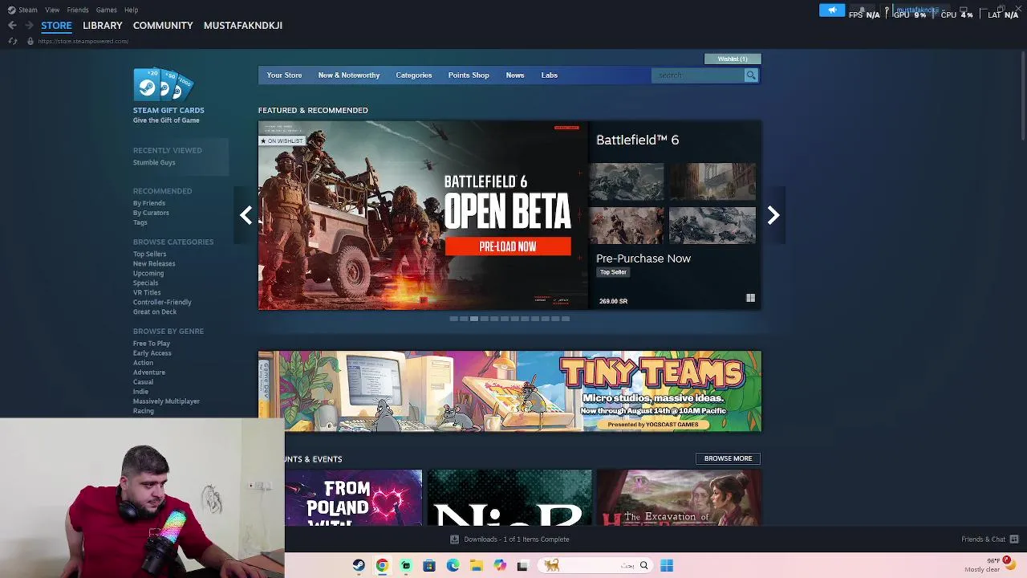Screen dimensions: 1027x578
Task: Click the back navigation arrow
Action: coord(12,26)
